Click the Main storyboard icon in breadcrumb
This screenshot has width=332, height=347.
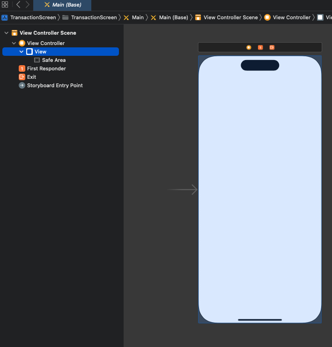point(126,17)
